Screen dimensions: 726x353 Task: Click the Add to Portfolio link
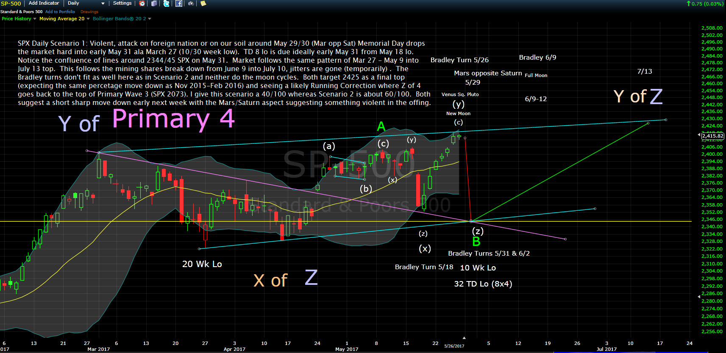click(60, 12)
